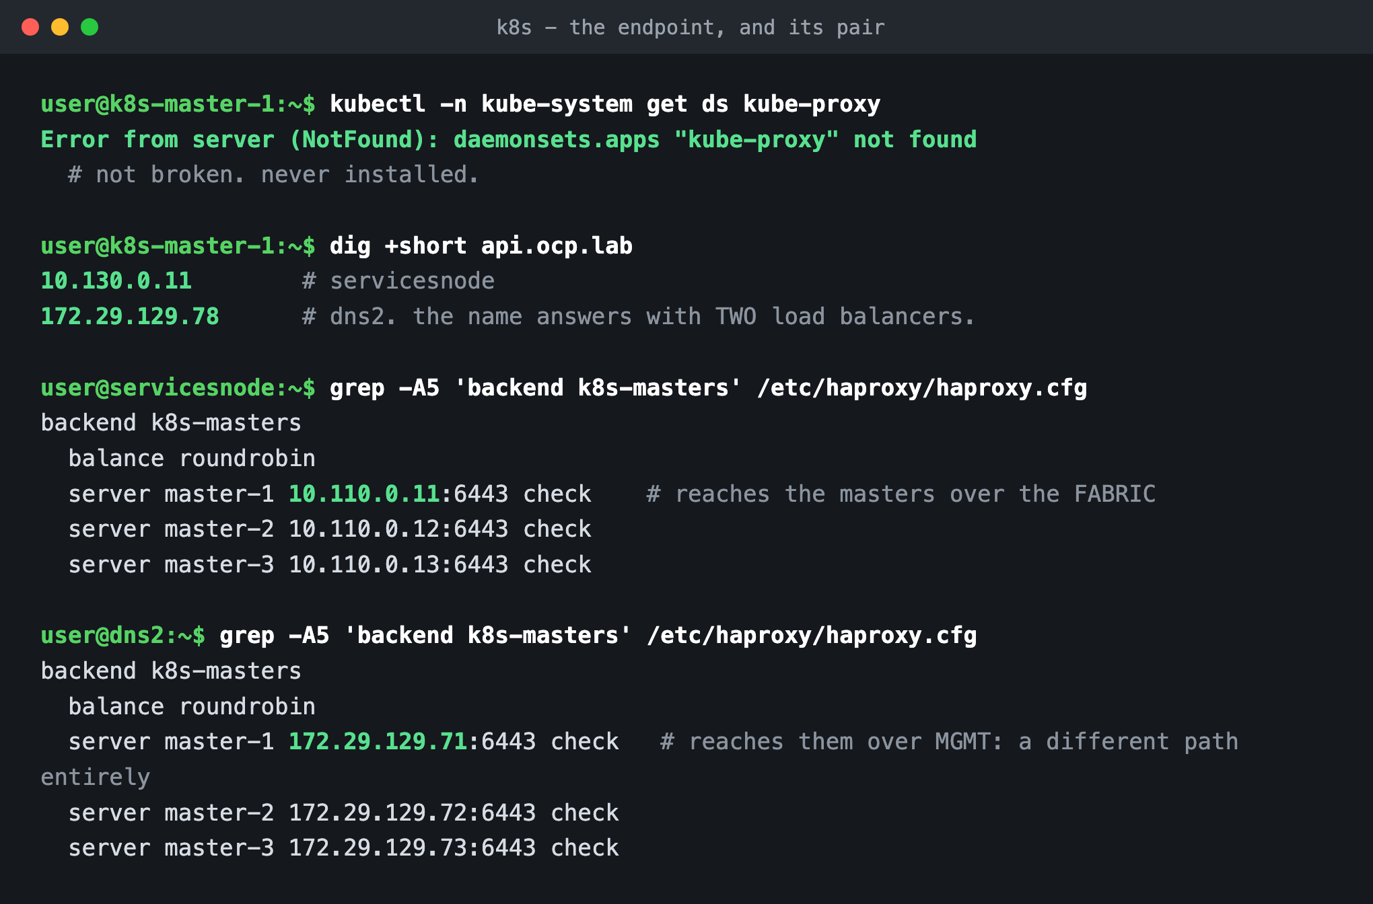Click first 'balance roundrobin' line

[x=192, y=459]
